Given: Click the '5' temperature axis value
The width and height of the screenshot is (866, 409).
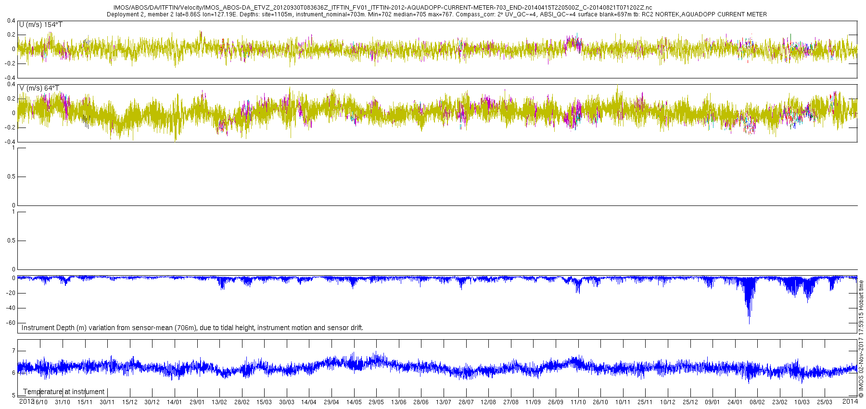Looking at the screenshot, I should click(x=13, y=396).
